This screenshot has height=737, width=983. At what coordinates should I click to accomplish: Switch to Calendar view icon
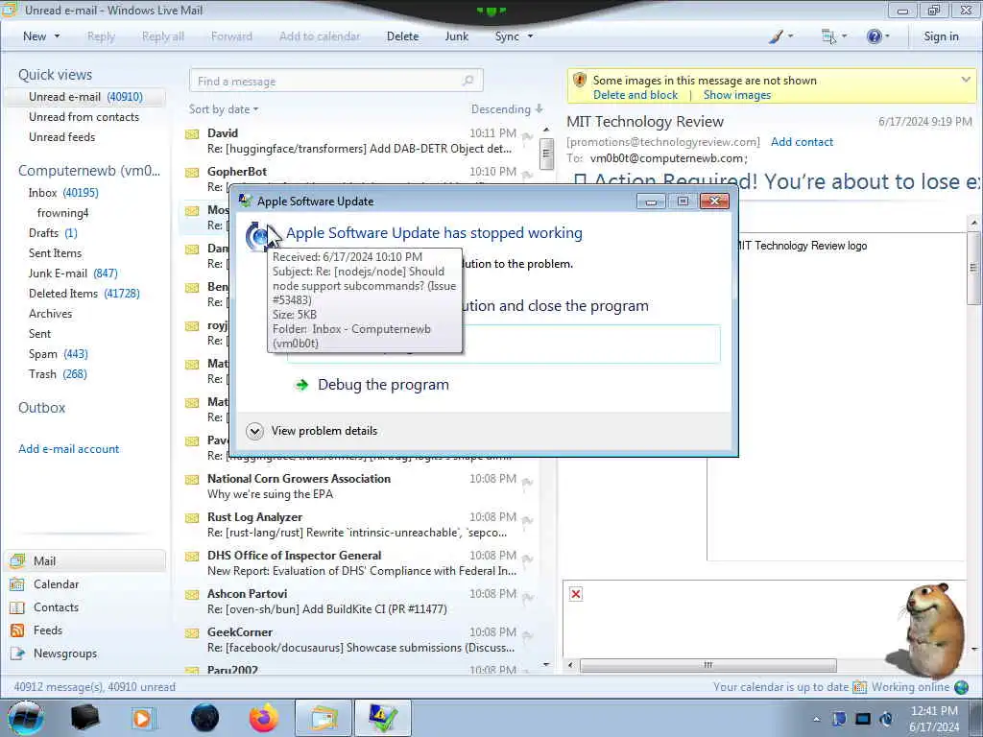[17, 584]
